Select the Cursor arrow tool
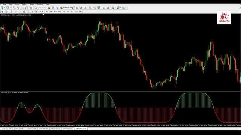Screen dimensions: 241x135 pyautogui.click(x=2, y=12)
